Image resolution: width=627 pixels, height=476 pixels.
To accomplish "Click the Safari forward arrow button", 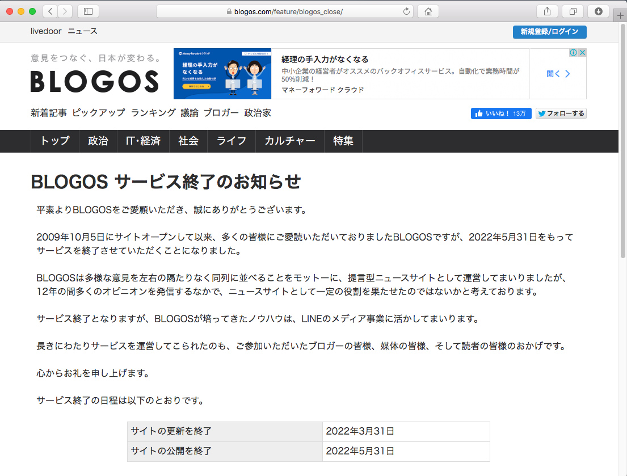I will 65,11.
